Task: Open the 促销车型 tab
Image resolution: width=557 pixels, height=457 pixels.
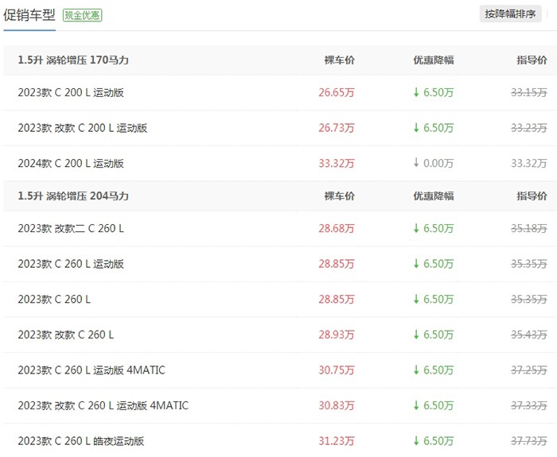Action: [29, 14]
